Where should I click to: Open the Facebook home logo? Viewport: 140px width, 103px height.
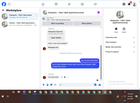coord(4,4)
